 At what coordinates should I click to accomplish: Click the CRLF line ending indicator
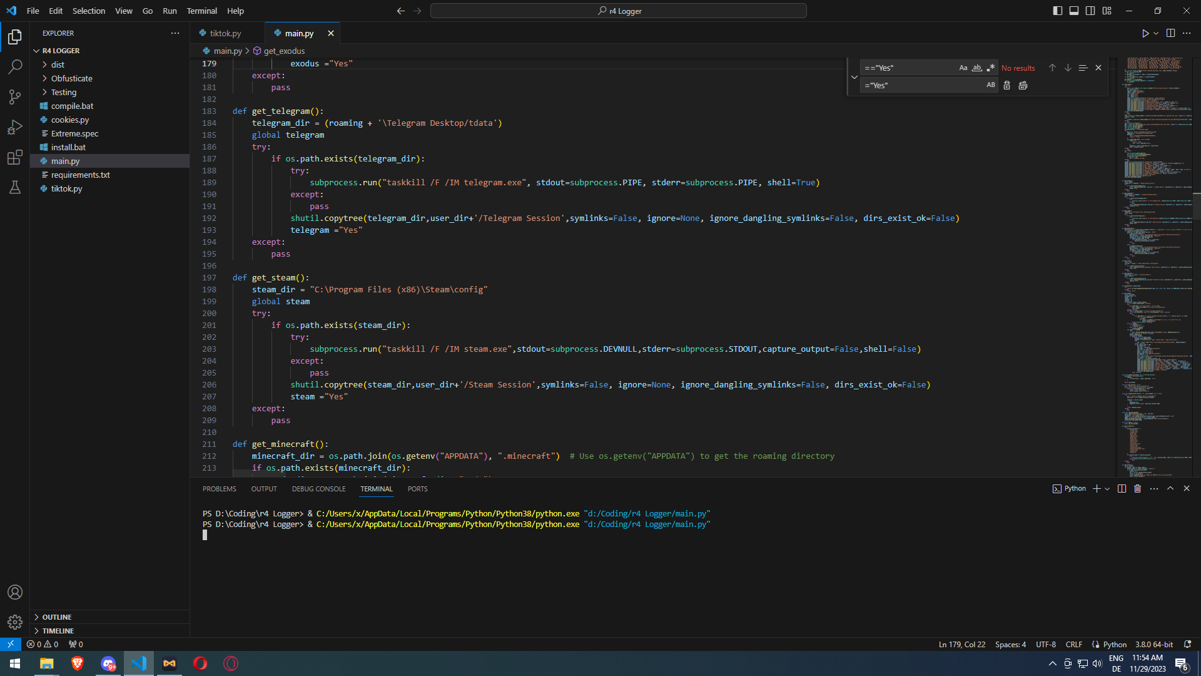pyautogui.click(x=1073, y=644)
